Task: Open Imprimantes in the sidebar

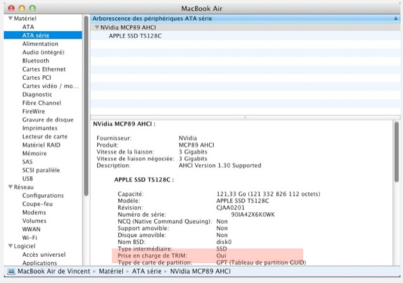Action: click(40, 128)
